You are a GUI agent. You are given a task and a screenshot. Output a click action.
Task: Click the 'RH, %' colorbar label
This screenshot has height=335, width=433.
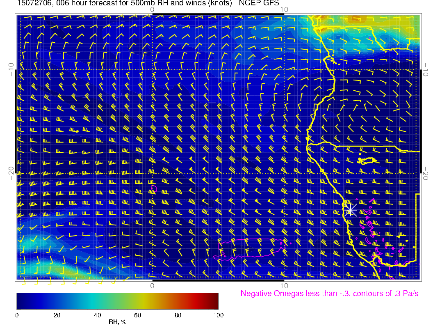point(117,322)
